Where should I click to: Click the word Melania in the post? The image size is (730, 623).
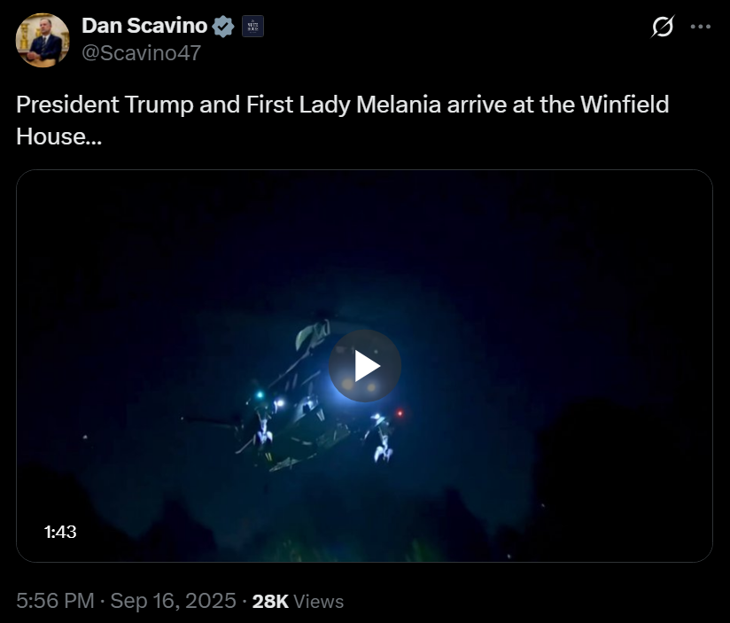[x=399, y=105]
